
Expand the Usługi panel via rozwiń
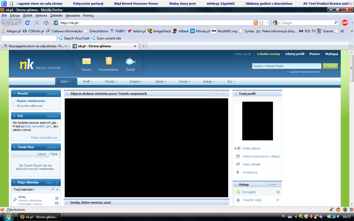274,185
